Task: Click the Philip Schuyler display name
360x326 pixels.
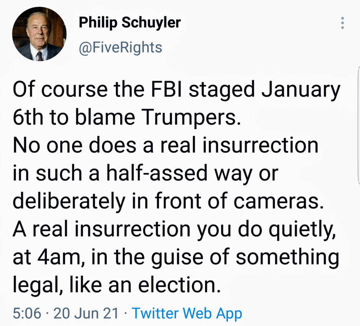Action: [x=130, y=22]
